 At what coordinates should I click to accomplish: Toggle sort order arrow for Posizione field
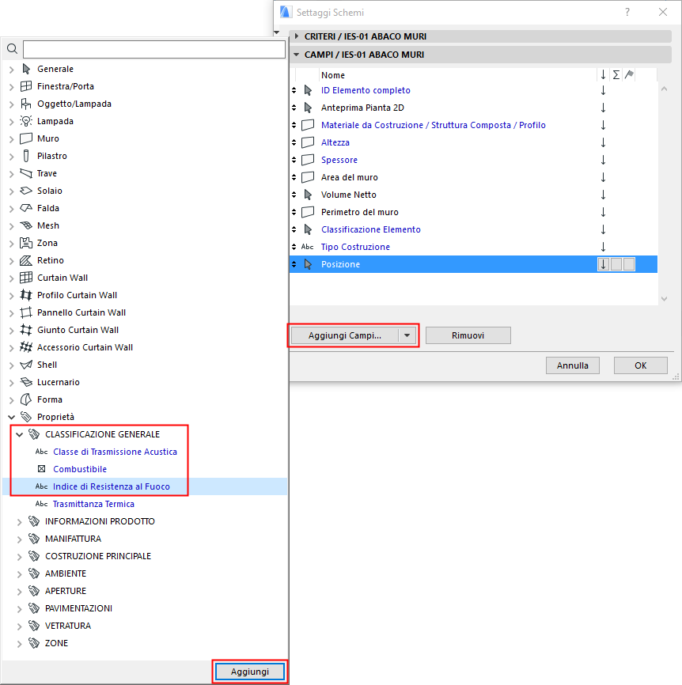coord(604,264)
